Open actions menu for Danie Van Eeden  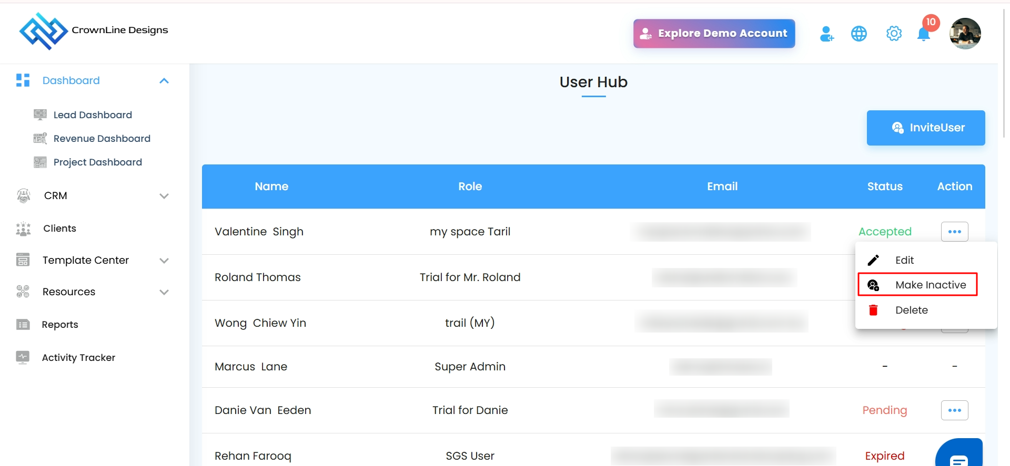pyautogui.click(x=954, y=410)
